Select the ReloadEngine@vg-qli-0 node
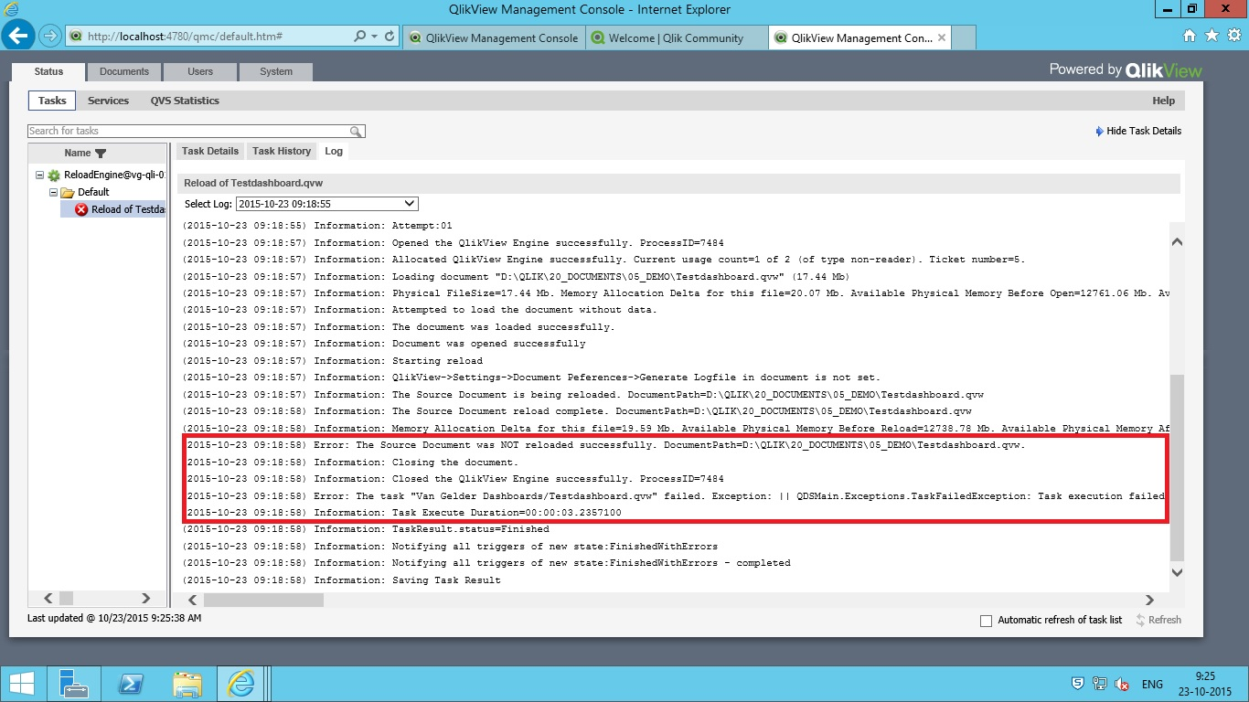The width and height of the screenshot is (1249, 702). (x=114, y=175)
